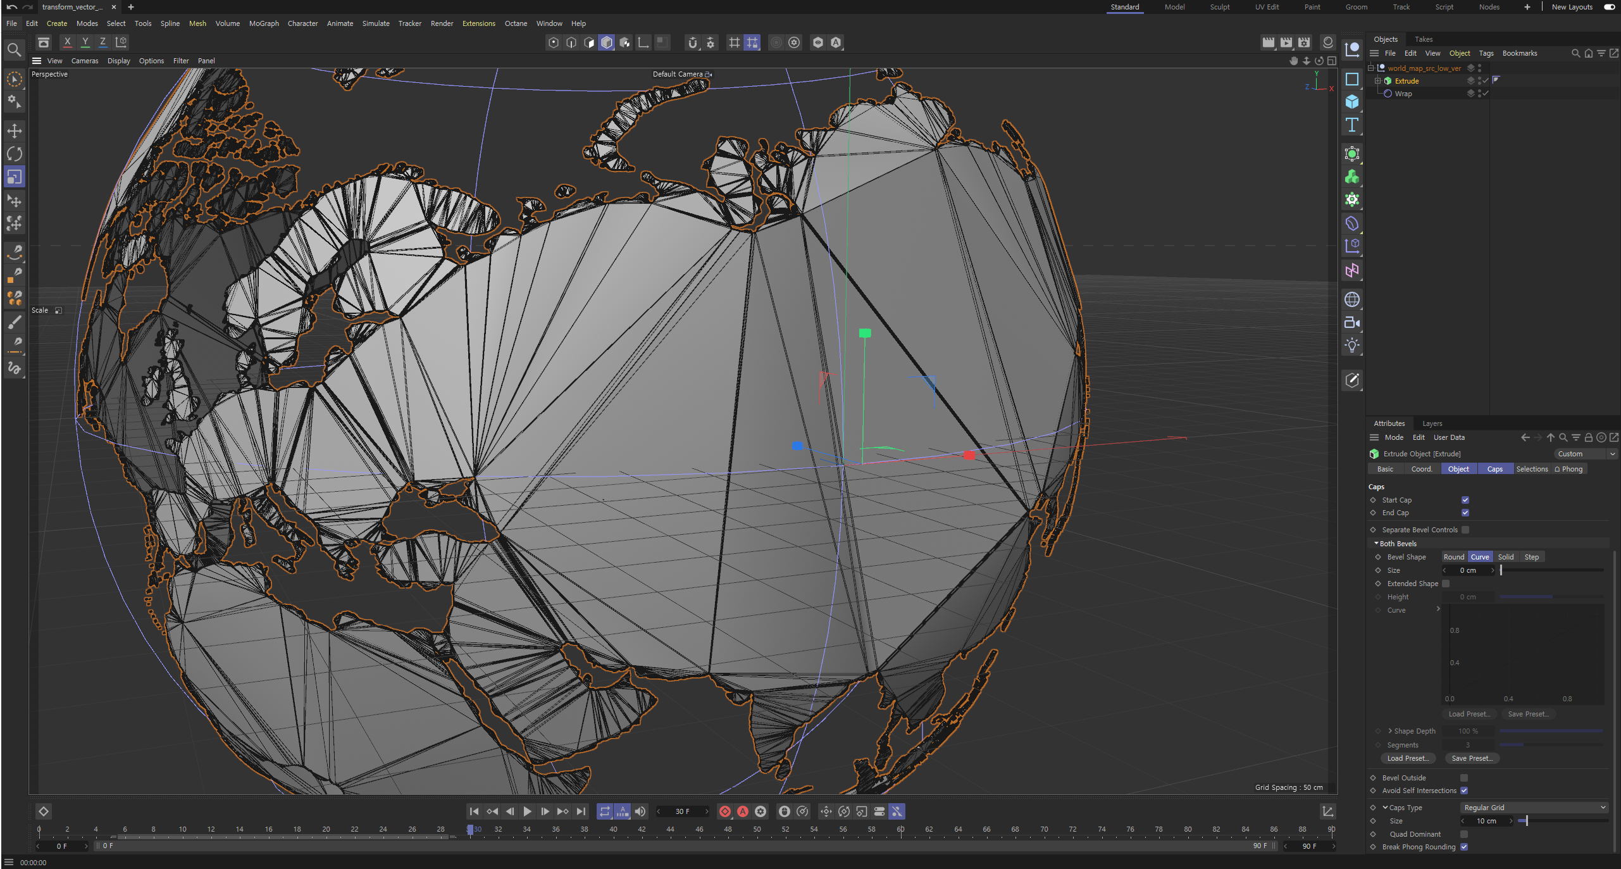Activate the Scale tool in left toolbar
This screenshot has width=1621, height=869.
tap(14, 177)
